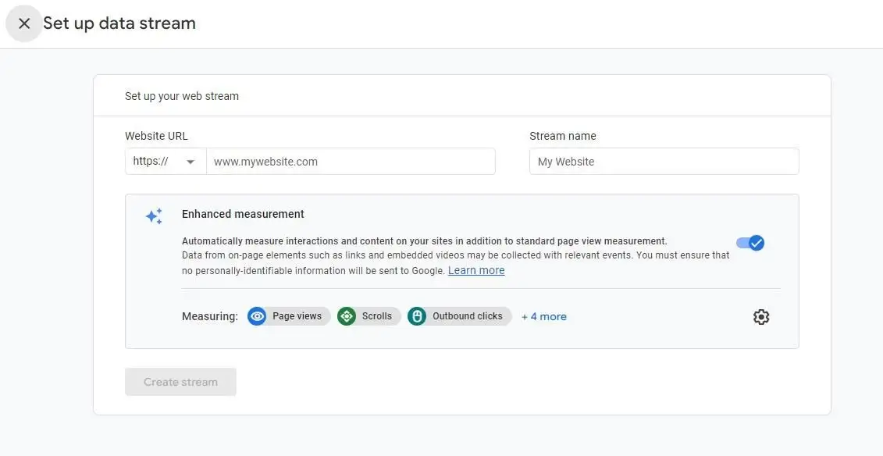Select the Outbound clicks chip

(x=460, y=316)
